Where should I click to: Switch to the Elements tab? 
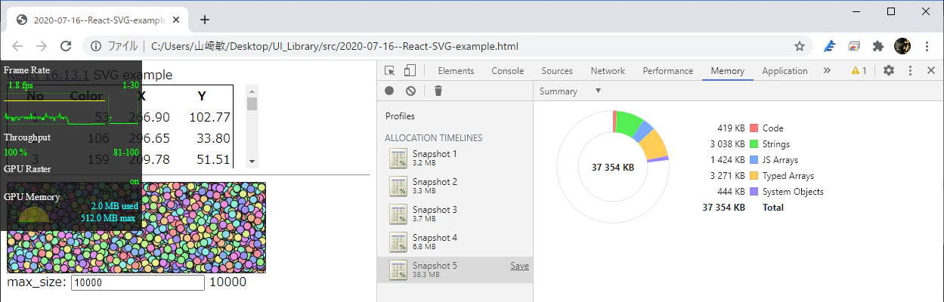(456, 71)
